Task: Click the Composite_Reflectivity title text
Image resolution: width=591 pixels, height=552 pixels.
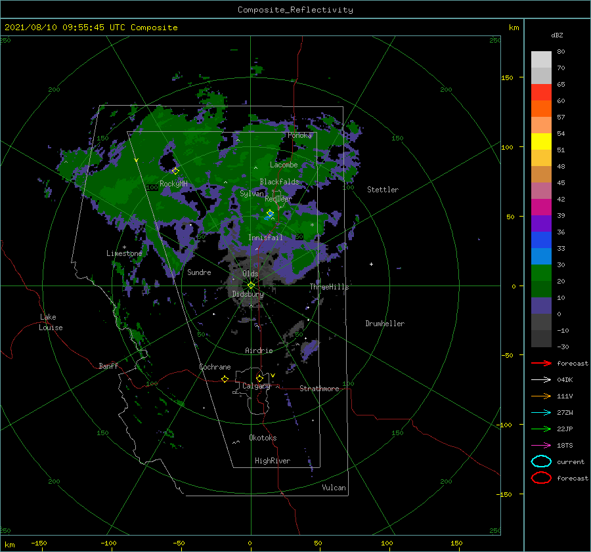Action: click(x=295, y=10)
